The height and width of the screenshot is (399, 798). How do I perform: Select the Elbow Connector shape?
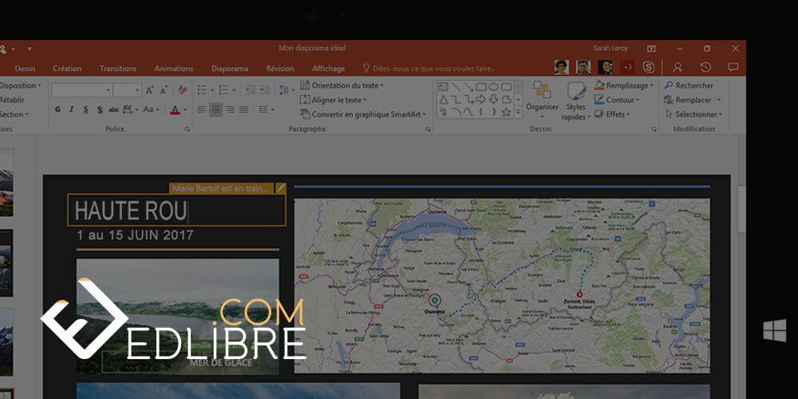(456, 99)
